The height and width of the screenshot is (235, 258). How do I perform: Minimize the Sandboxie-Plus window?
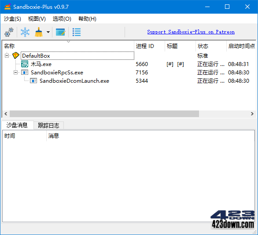point(207,7)
